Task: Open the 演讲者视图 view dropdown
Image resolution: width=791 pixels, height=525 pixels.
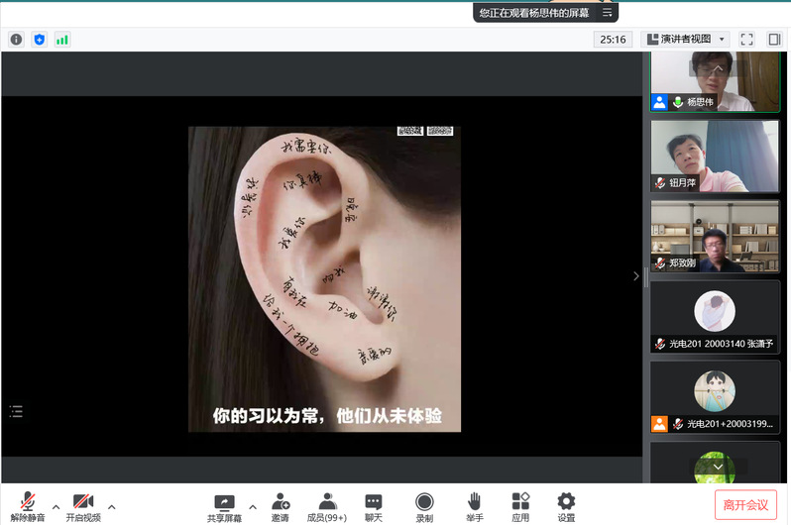Action: tap(686, 40)
